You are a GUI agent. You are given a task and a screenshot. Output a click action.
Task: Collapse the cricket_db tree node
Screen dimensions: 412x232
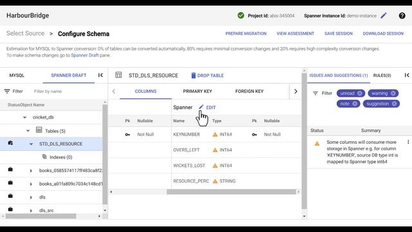[24, 117]
